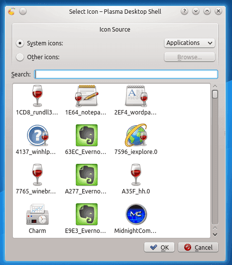The height and width of the screenshot is (265, 232).
Task: Enable the System icons radio button
Action: [x=20, y=43]
